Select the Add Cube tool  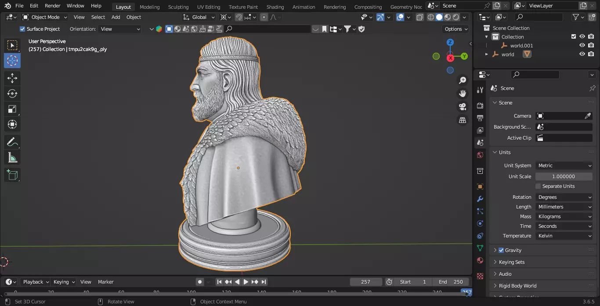[x=12, y=175]
